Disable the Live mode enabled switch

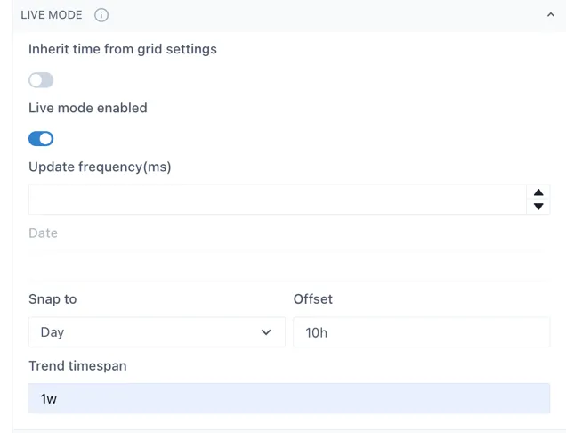click(x=41, y=139)
